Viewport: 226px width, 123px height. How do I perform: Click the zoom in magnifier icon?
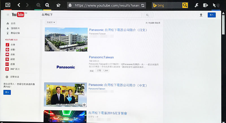[x=47, y=5]
